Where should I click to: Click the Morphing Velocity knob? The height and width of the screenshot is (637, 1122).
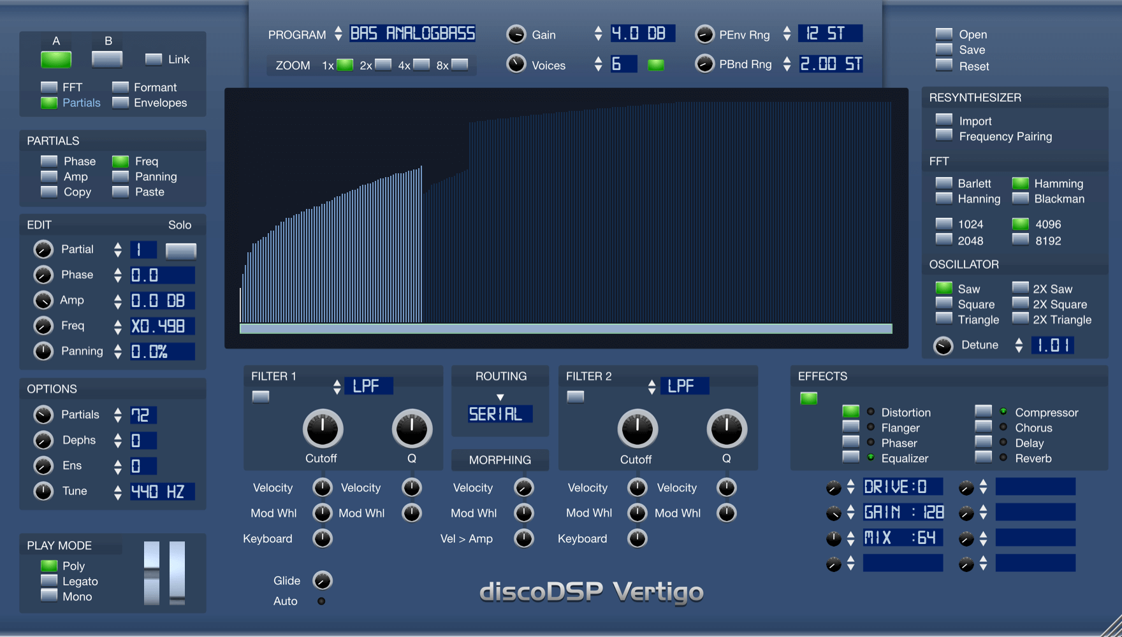(523, 488)
